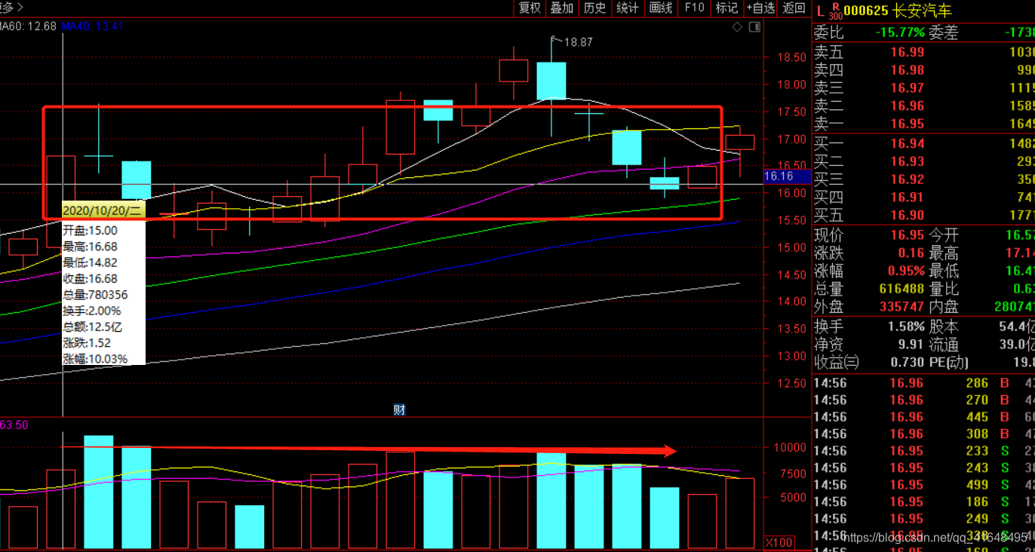The width and height of the screenshot is (1035, 552).
Task: Click the 开盘:15.00 line in the tooltip
Action: coord(90,231)
